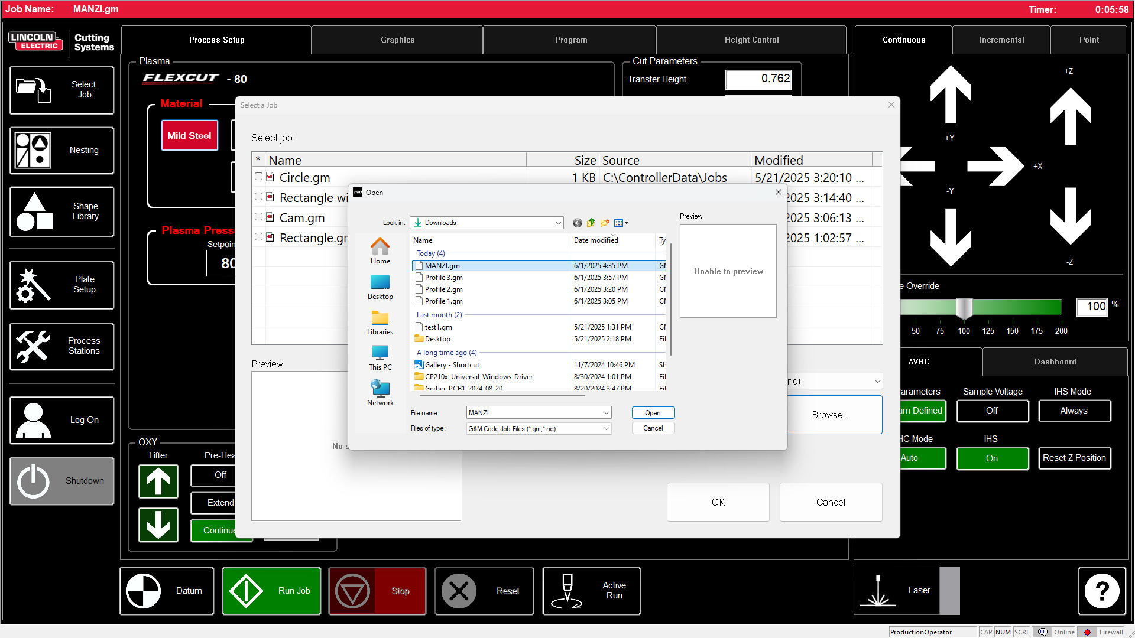The image size is (1135, 638).
Task: Expand the Files of type dropdown
Action: [x=606, y=429]
